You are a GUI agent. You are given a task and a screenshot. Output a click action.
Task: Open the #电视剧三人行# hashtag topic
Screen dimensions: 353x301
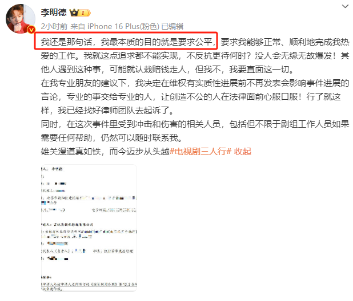coord(200,152)
